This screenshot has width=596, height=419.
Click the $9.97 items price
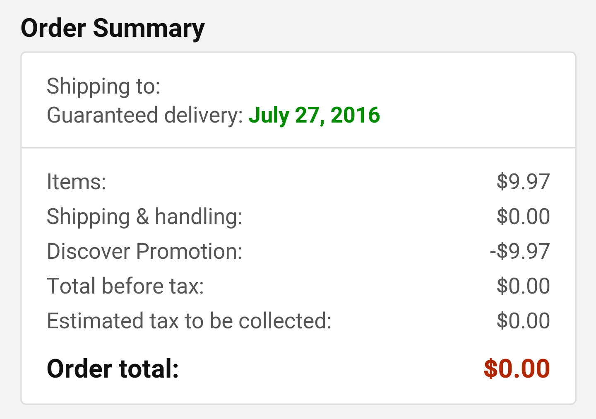[523, 182]
